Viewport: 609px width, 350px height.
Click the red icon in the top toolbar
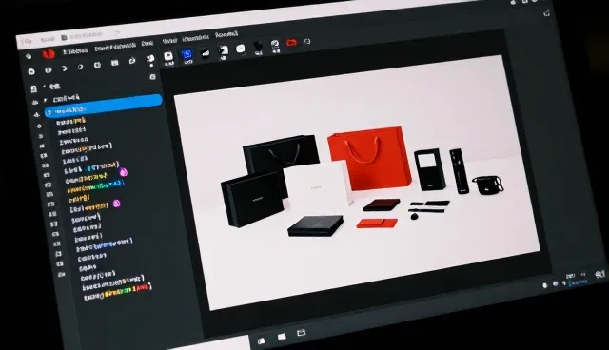(291, 42)
